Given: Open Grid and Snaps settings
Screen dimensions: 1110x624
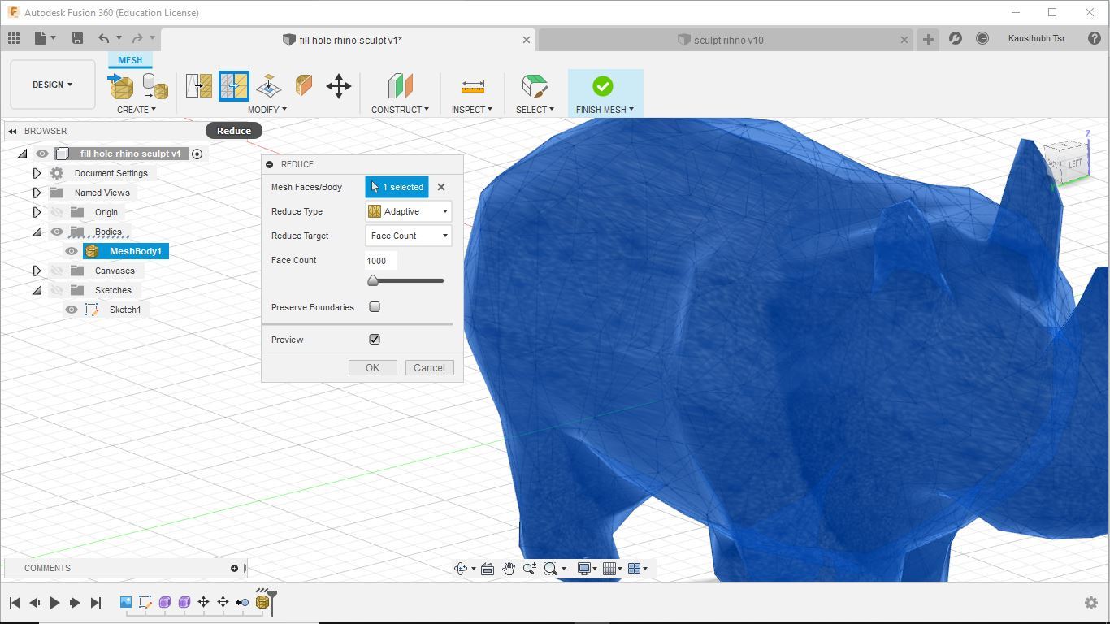Looking at the screenshot, I should pos(609,569).
